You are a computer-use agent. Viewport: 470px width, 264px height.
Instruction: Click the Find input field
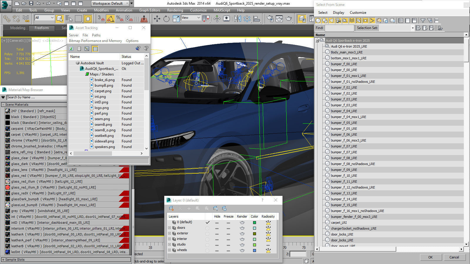pos(339,28)
